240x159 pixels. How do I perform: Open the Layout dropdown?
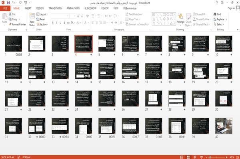(x=42, y=14)
